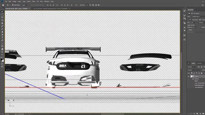Image resolution: width=205 pixels, height=115 pixels.
Task: Toggle the Stereo checkbox in Properties
Action: point(188,30)
